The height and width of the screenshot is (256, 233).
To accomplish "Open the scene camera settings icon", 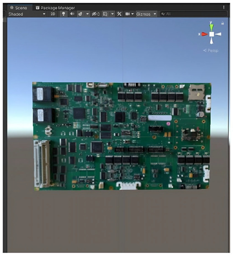I will (128, 14).
